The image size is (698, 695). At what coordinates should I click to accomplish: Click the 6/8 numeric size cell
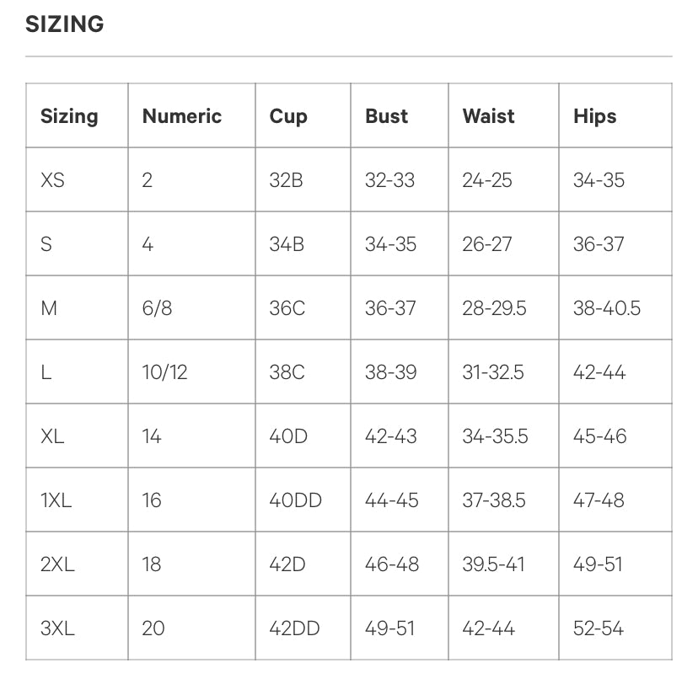157,308
